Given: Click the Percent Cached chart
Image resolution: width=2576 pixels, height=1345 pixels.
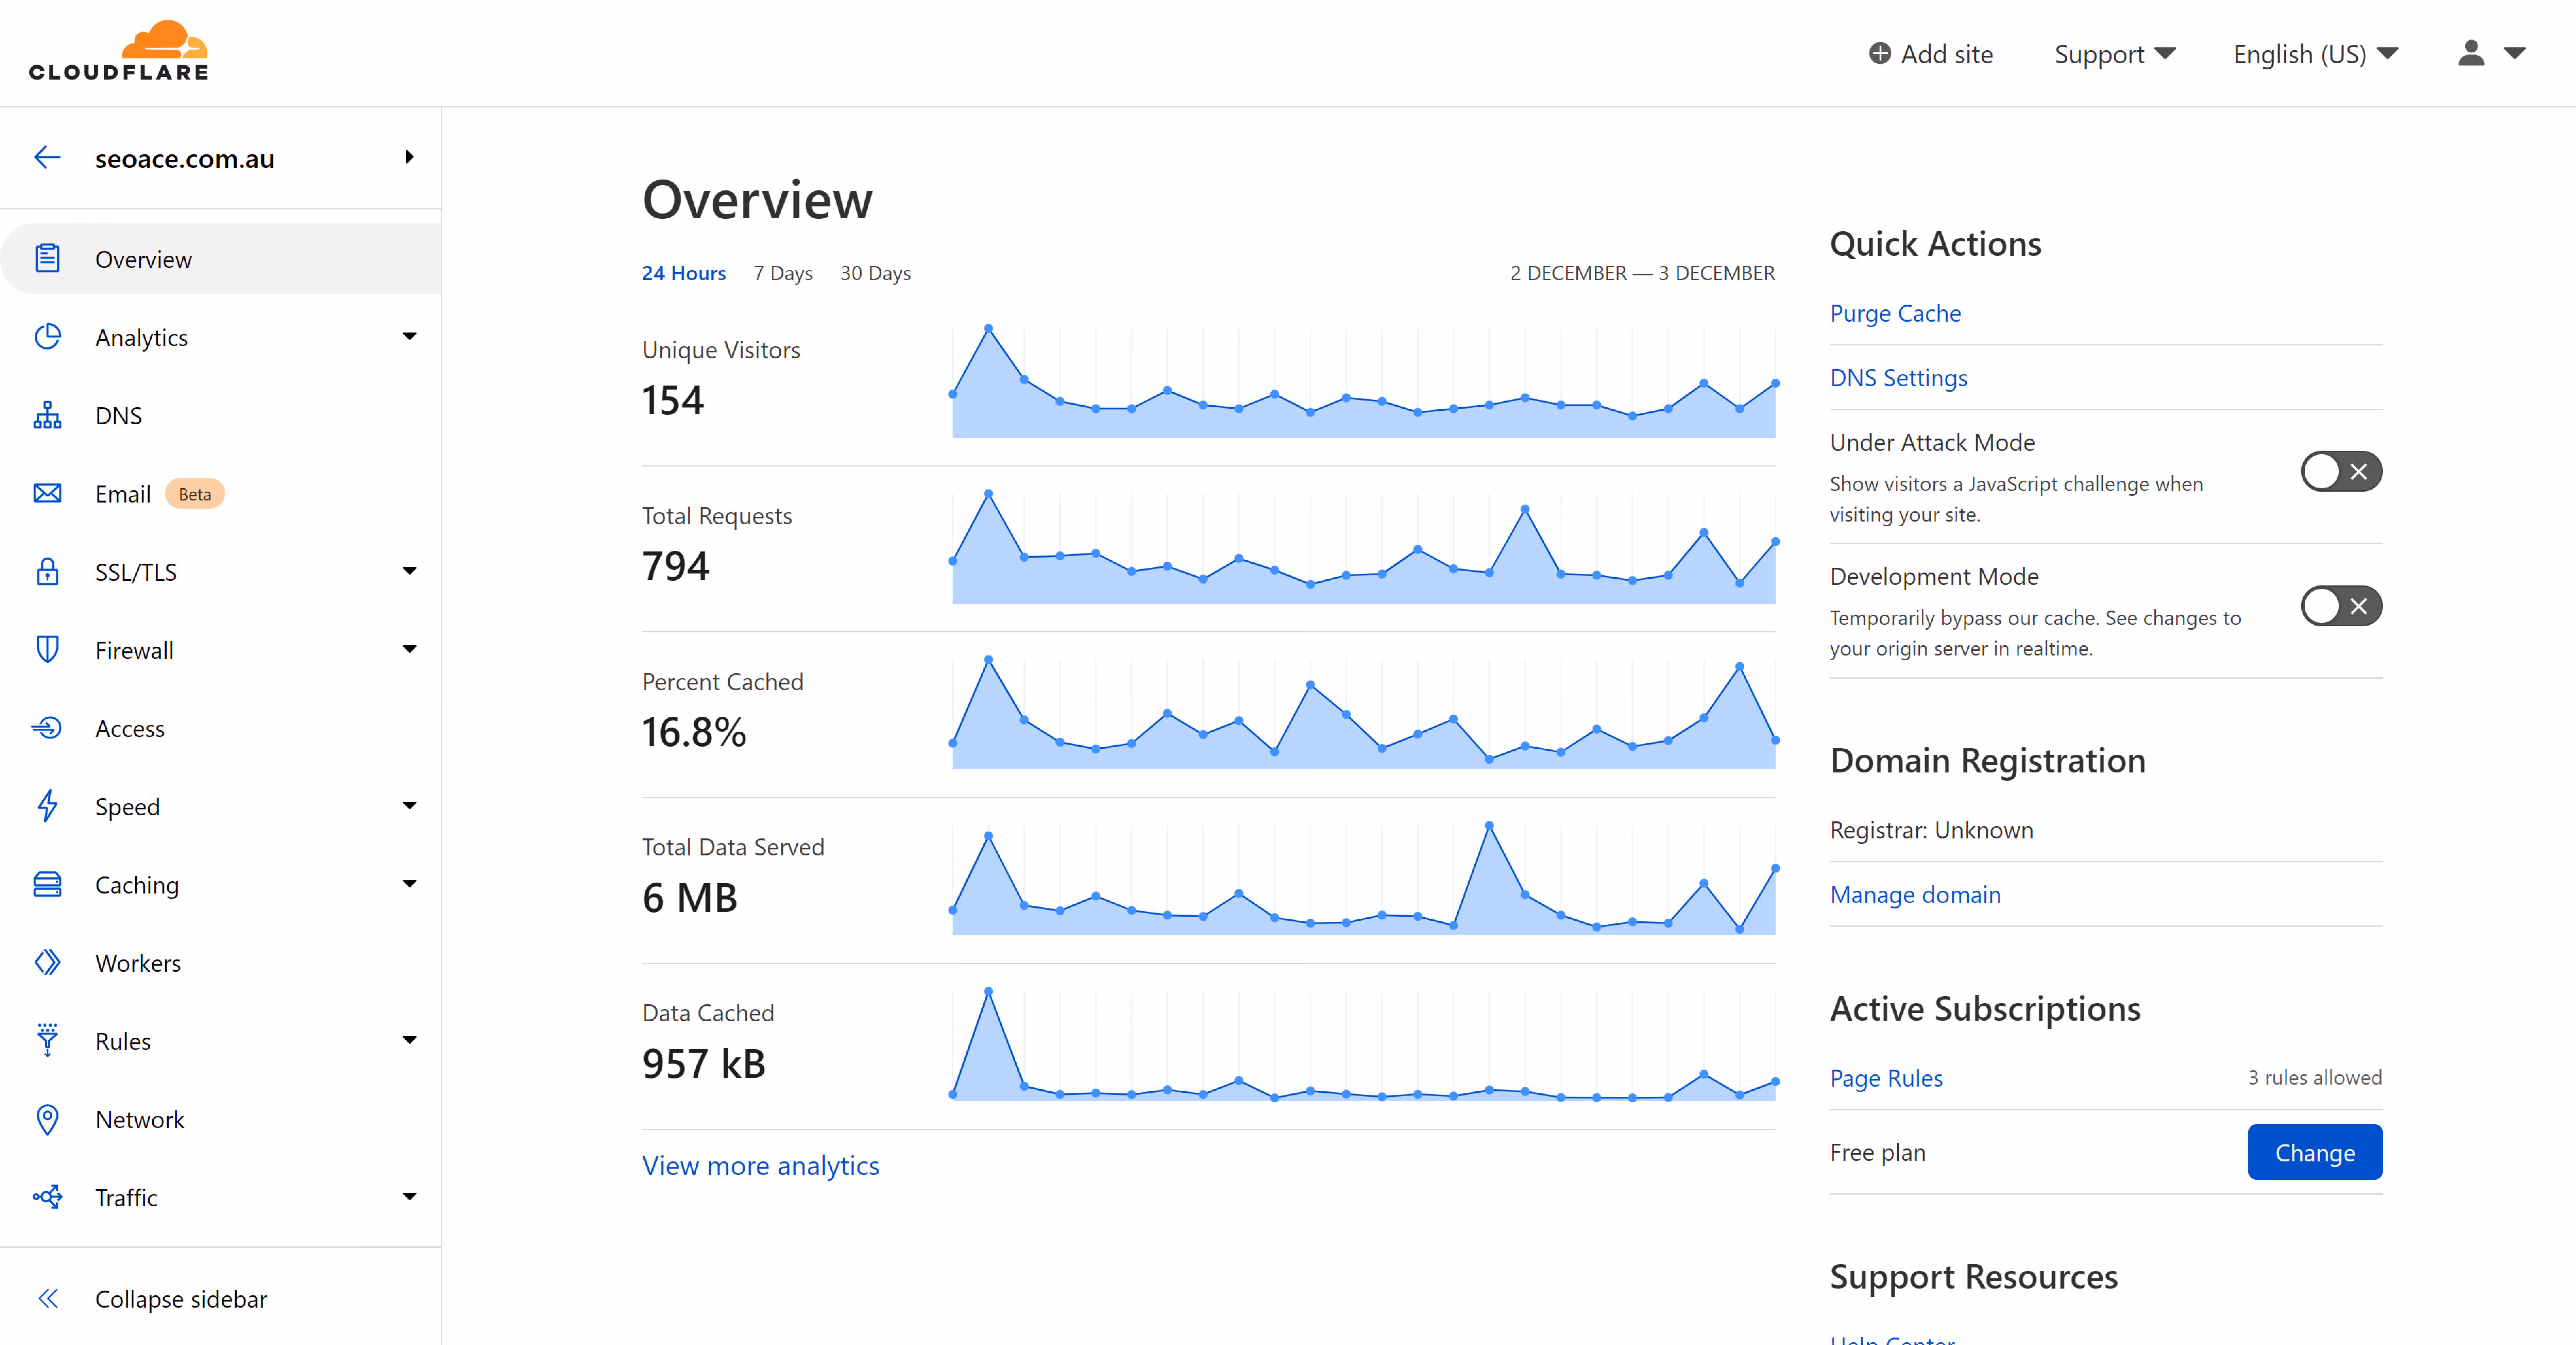Looking at the screenshot, I should point(1364,714).
